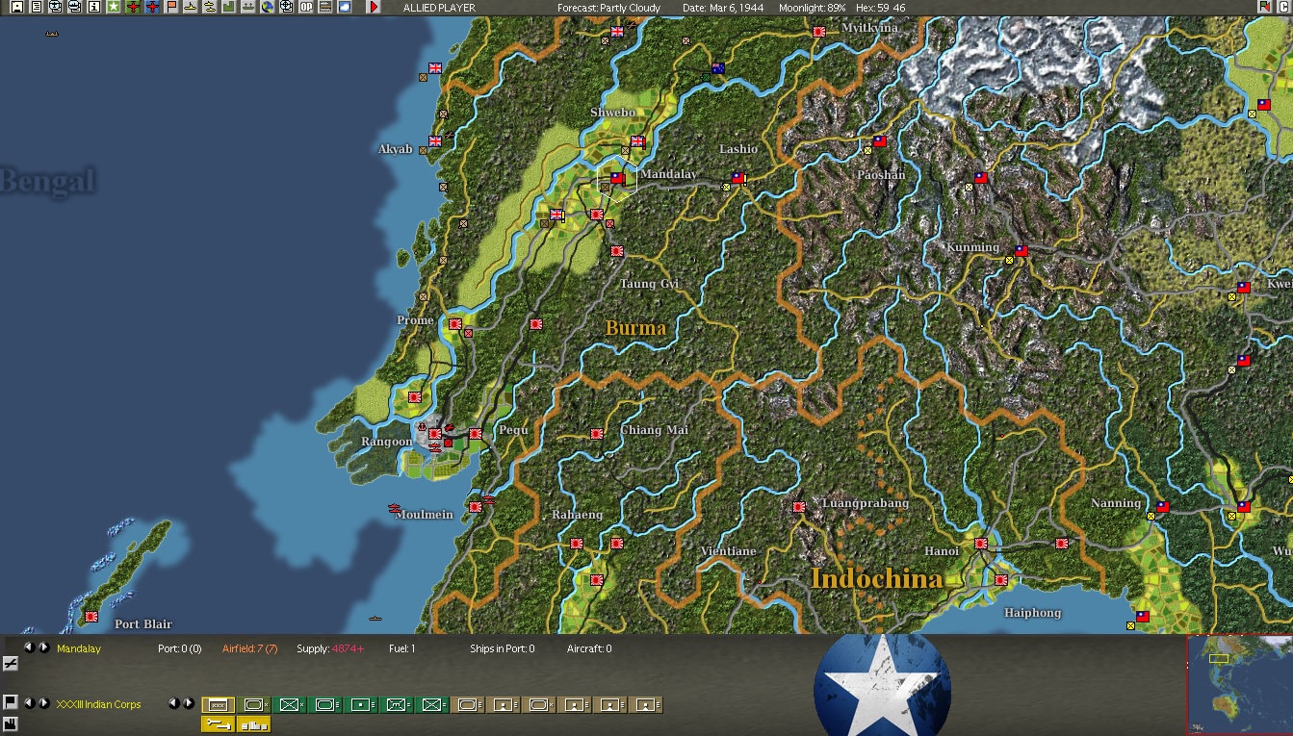Open the globe toolbar icon
1293x736 pixels.
[267, 7]
